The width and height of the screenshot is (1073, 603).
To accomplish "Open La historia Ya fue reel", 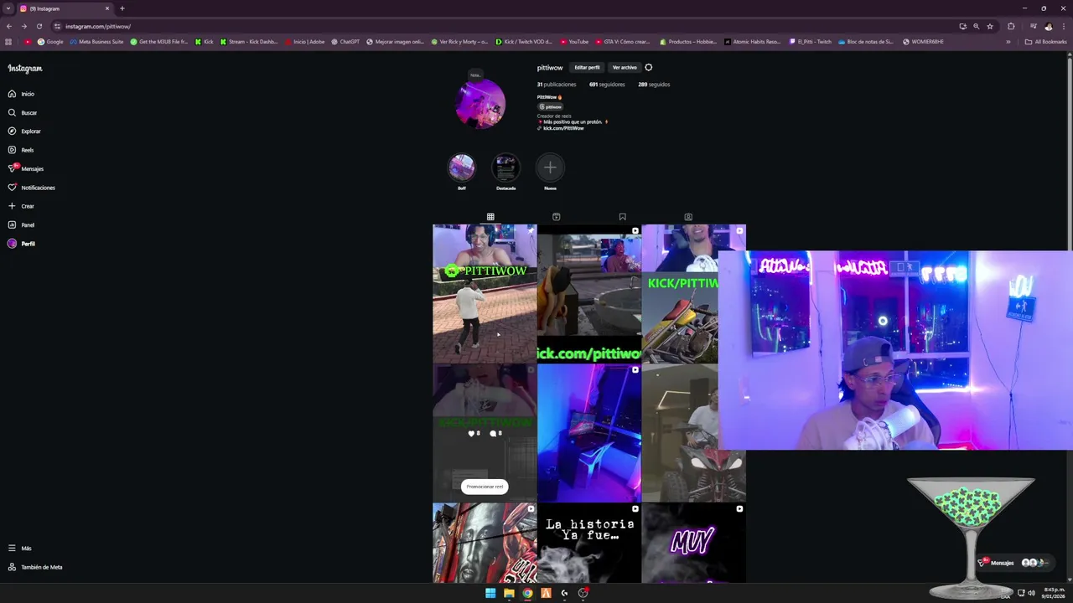I will pyautogui.click(x=589, y=543).
